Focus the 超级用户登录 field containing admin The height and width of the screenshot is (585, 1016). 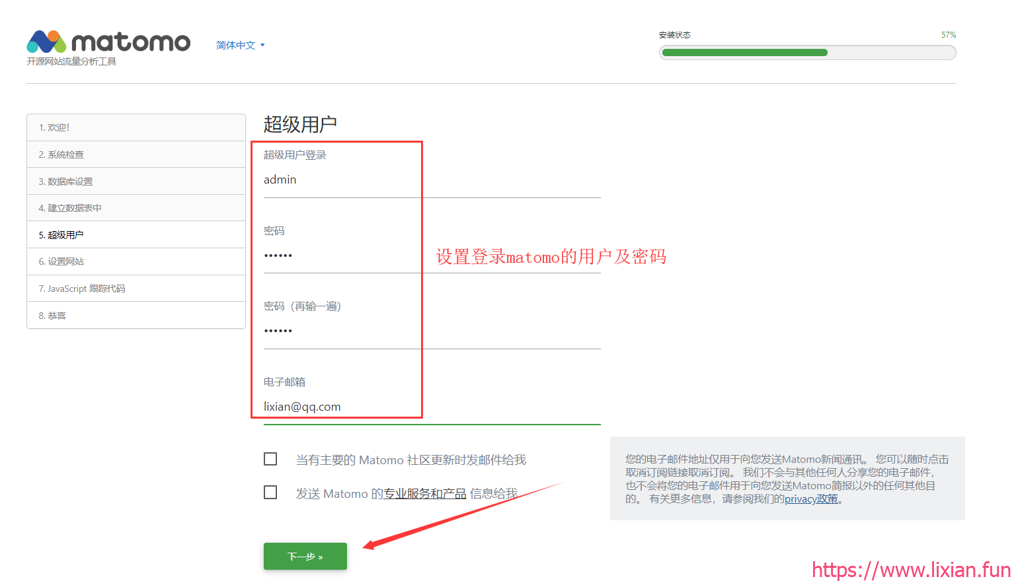tap(432, 180)
